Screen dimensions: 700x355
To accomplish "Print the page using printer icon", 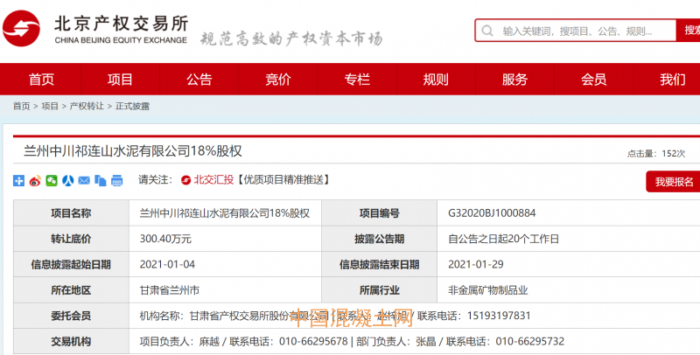I will [x=115, y=181].
